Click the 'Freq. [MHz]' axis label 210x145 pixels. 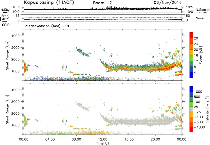[x=5, y=18]
